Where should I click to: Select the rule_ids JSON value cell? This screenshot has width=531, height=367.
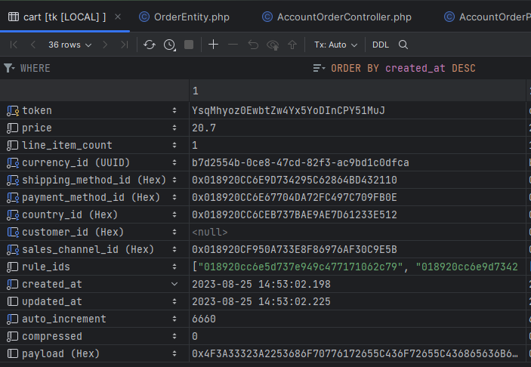(x=357, y=267)
